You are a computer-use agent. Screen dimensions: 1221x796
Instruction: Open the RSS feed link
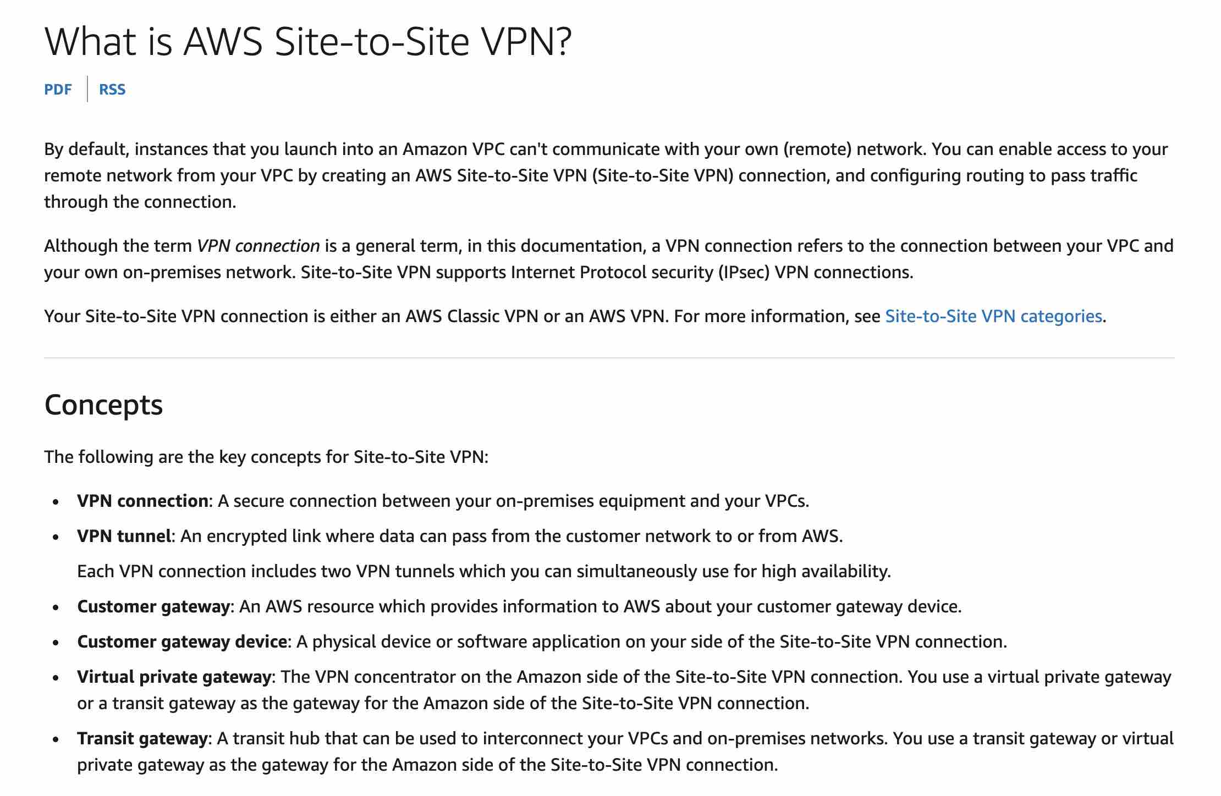click(112, 90)
